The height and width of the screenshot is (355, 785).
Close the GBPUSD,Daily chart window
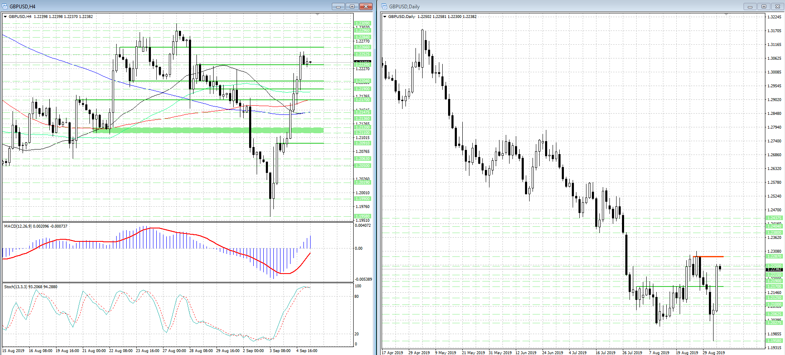point(777,6)
